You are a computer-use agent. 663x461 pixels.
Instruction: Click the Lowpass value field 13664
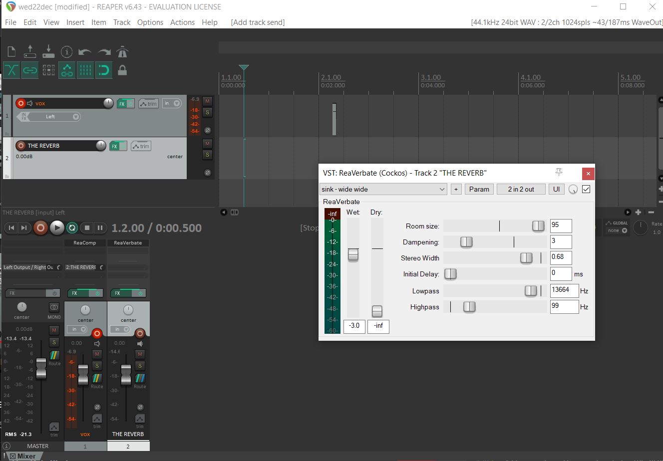click(564, 290)
